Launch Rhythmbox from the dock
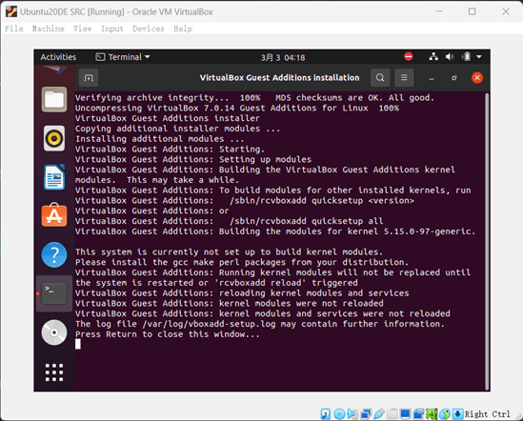Screen dimensions: 523x421 [x=54, y=138]
